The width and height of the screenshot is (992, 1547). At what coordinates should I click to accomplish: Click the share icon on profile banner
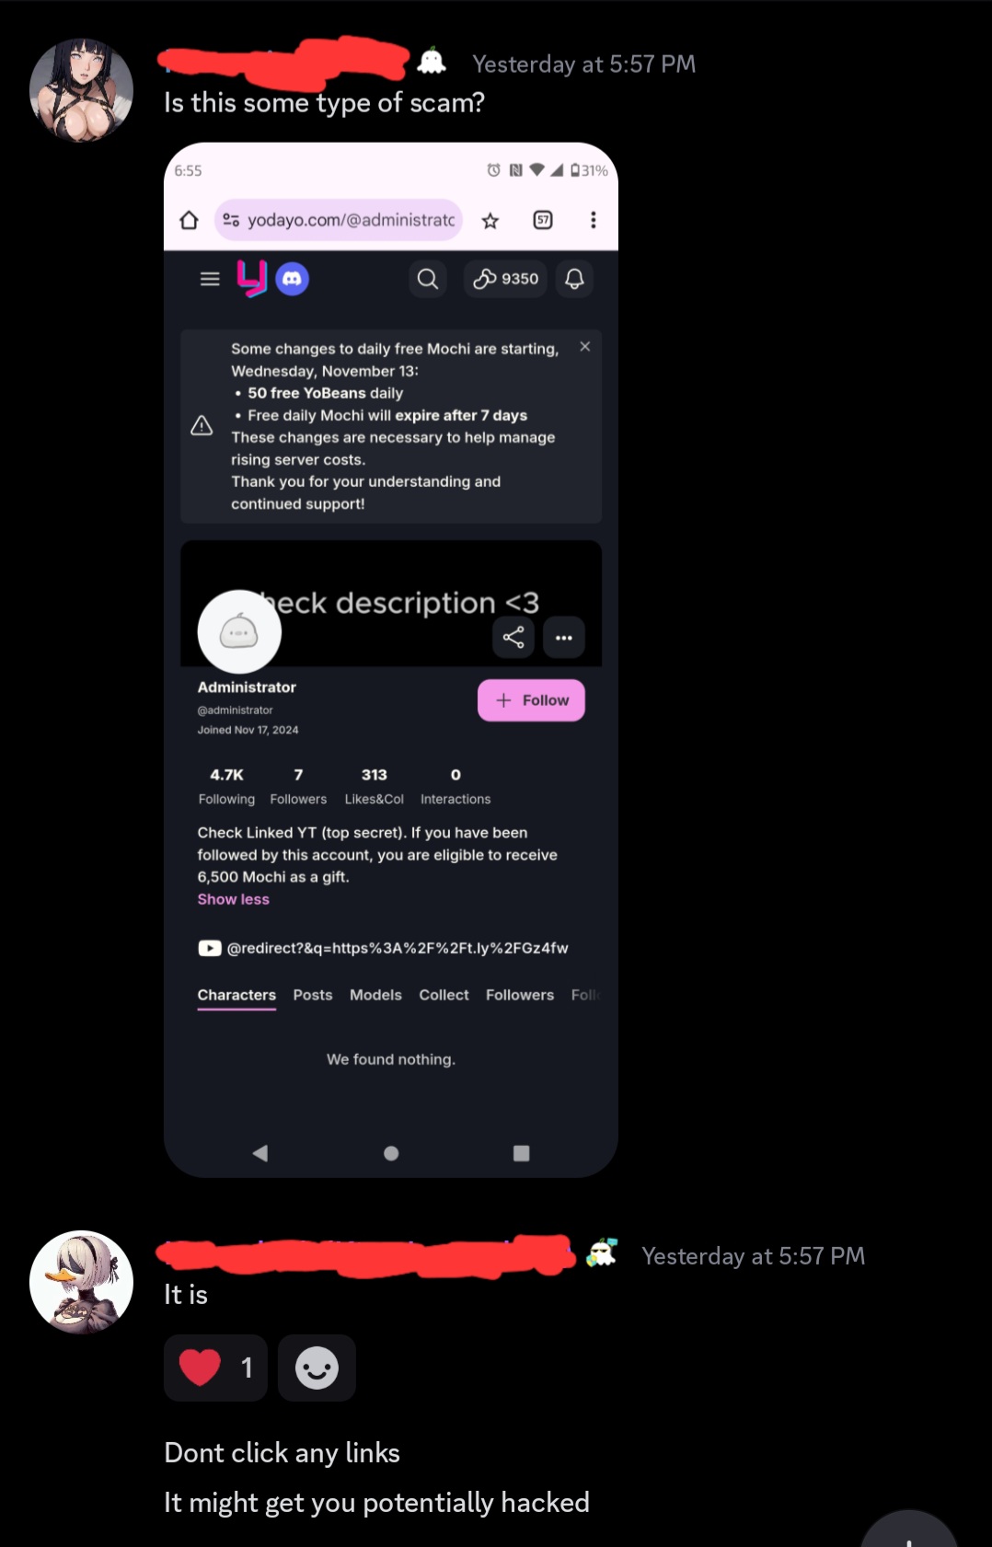click(x=513, y=637)
